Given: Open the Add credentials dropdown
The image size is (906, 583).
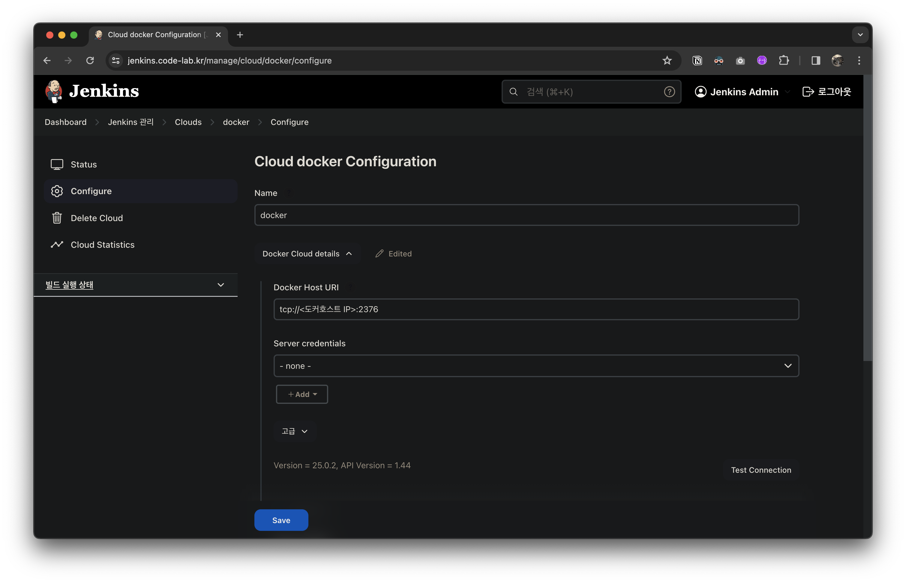Looking at the screenshot, I should click(x=302, y=394).
